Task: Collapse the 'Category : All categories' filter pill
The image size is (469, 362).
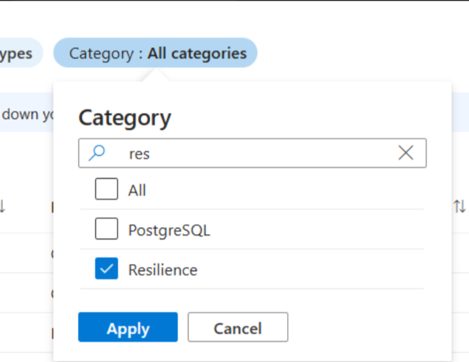Action: pos(155,53)
